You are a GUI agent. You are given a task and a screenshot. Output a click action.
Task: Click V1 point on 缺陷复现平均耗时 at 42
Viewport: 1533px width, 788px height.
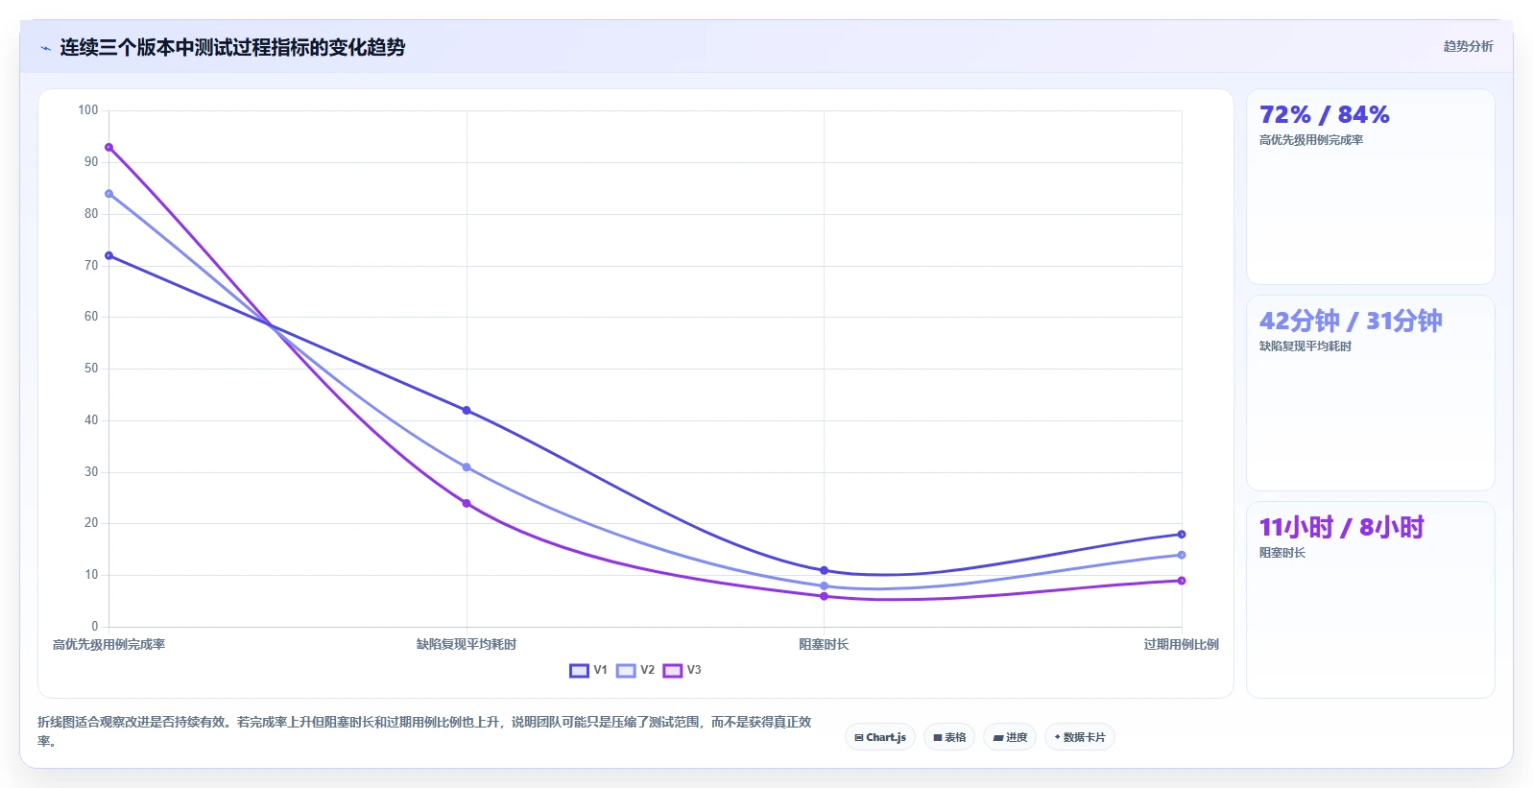[x=467, y=411]
